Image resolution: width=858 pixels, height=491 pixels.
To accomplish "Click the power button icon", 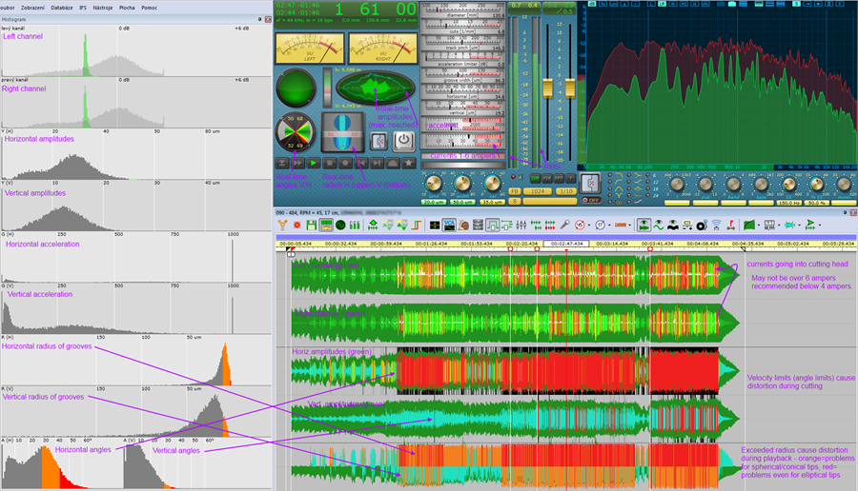I will (x=403, y=139).
